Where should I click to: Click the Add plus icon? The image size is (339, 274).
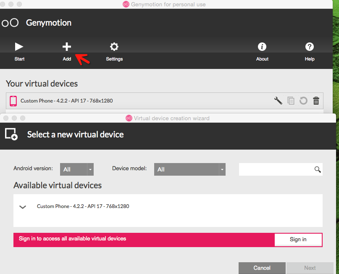pos(67,47)
